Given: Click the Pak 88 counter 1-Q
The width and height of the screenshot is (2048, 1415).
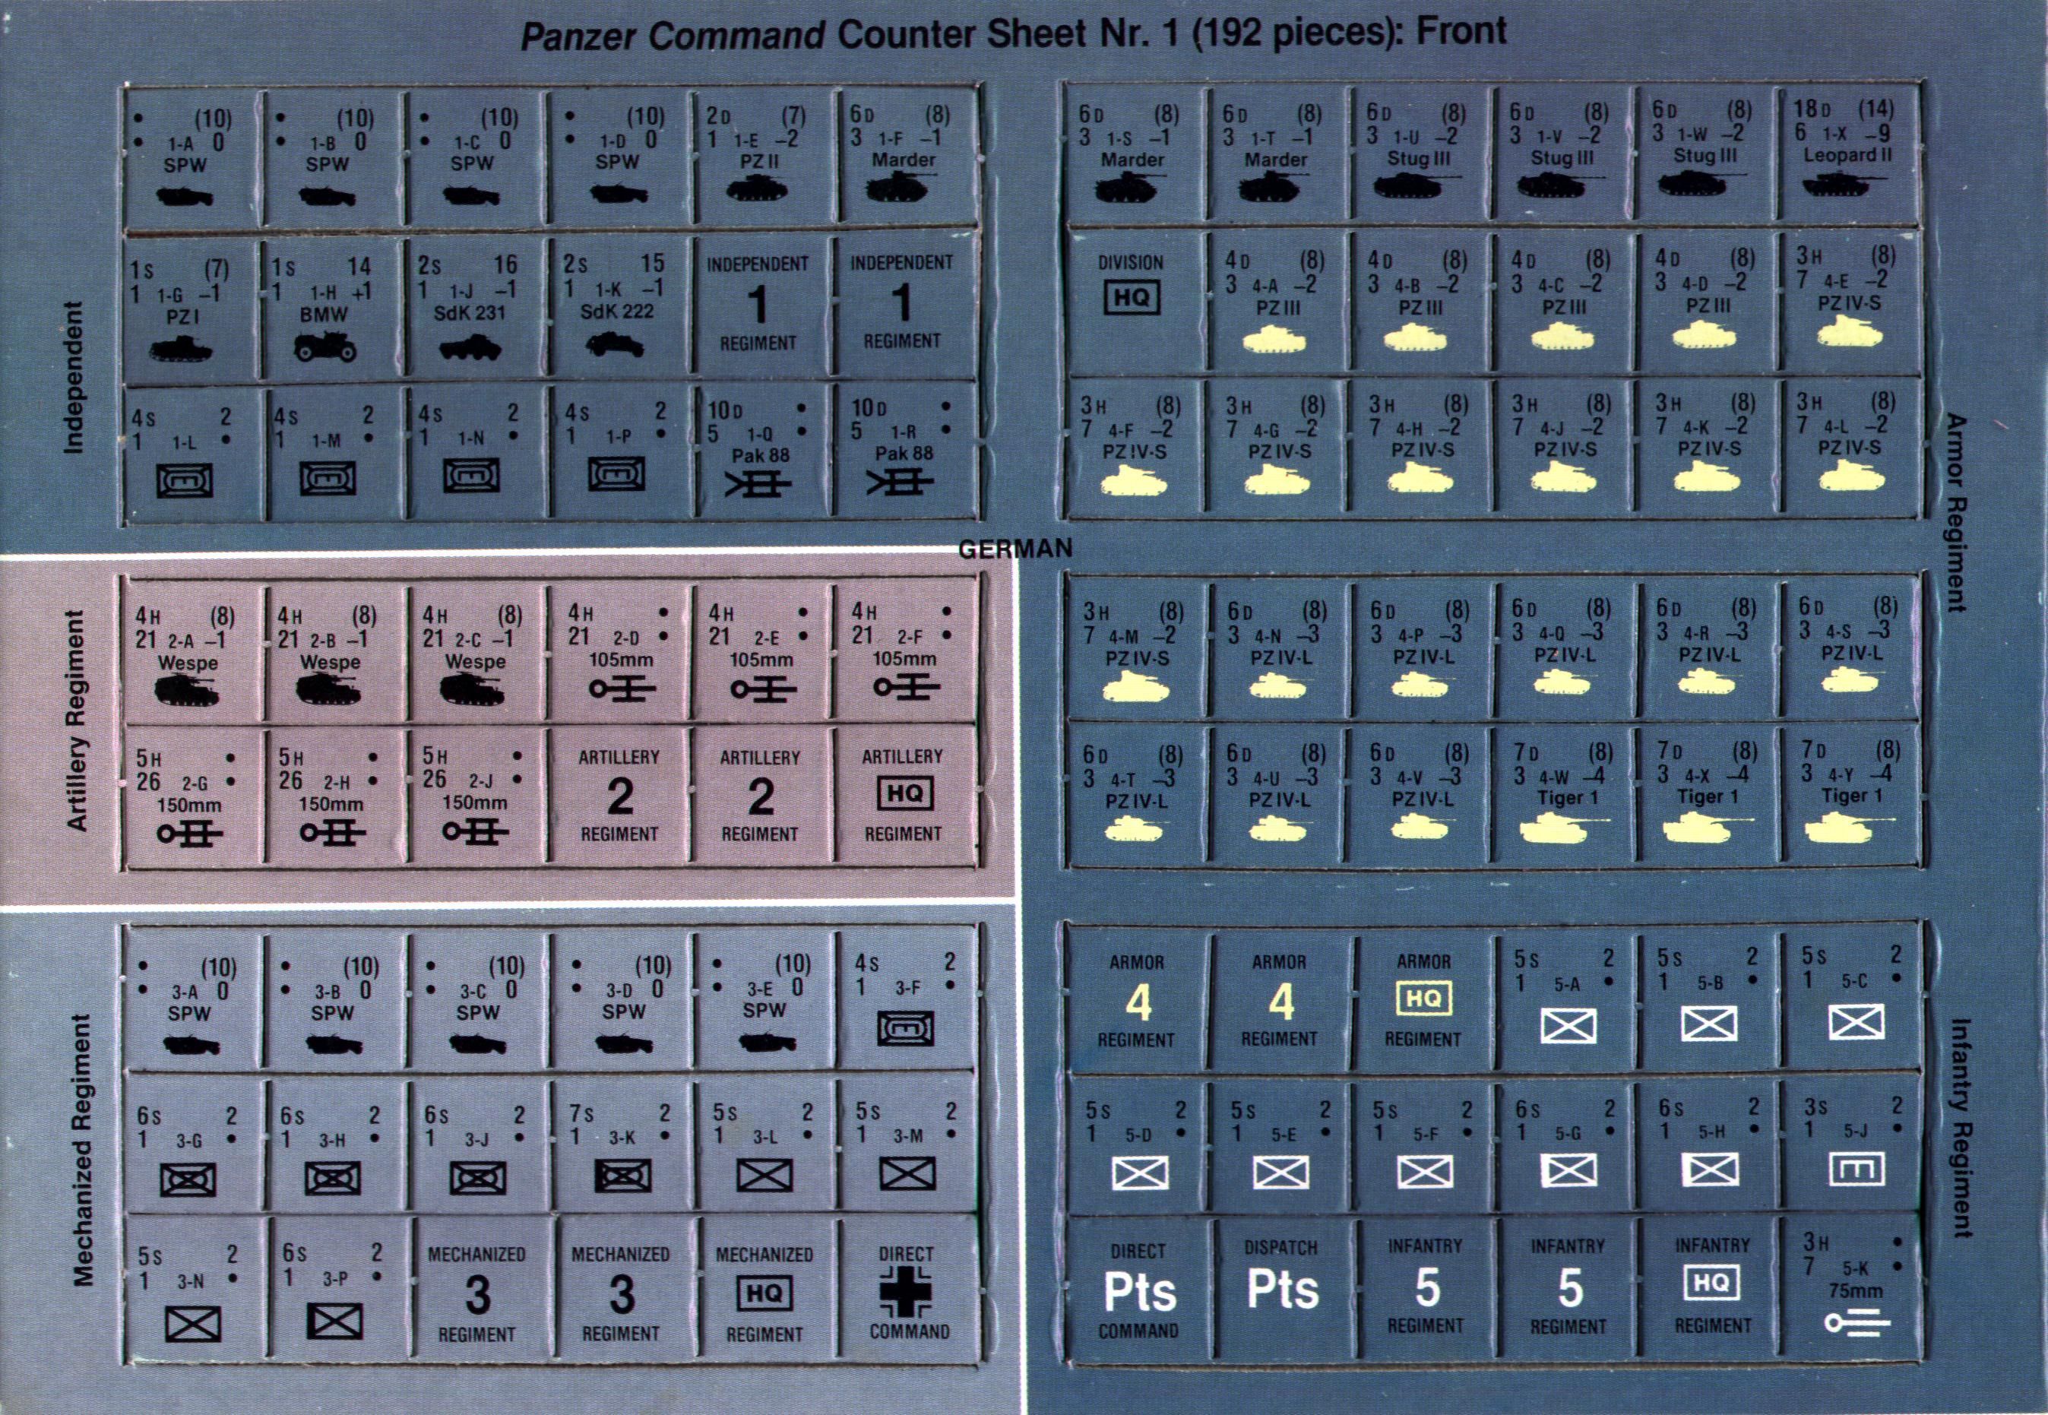Looking at the screenshot, I should [758, 451].
